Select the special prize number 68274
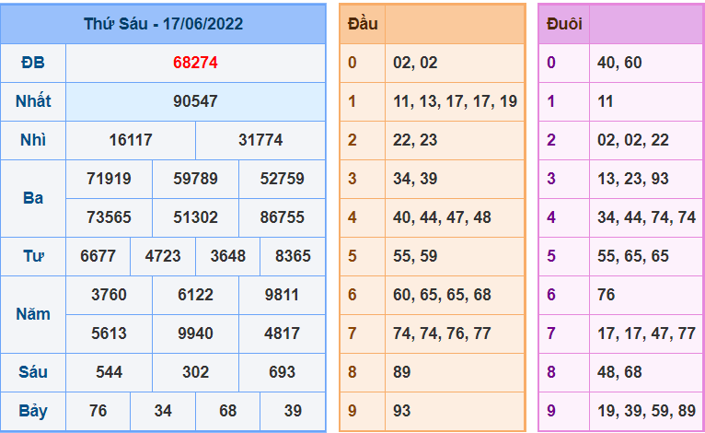The image size is (705, 433). 196,63
